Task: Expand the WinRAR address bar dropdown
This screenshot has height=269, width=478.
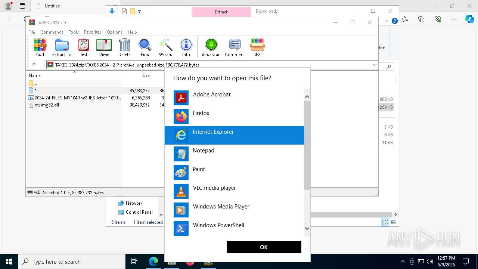Action: (375, 65)
